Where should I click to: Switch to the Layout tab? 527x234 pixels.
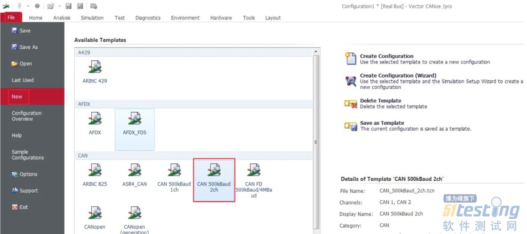pyautogui.click(x=273, y=18)
